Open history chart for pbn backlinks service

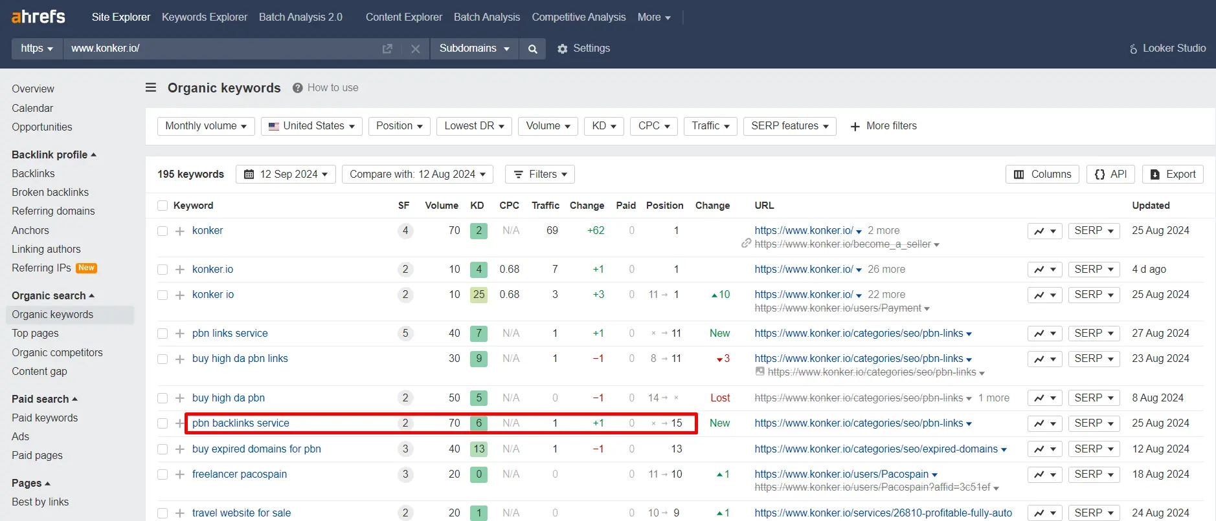[x=1044, y=423]
